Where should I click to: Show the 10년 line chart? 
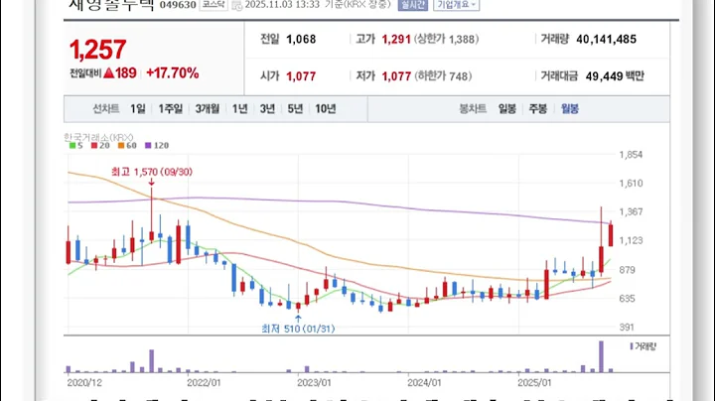pyautogui.click(x=326, y=109)
